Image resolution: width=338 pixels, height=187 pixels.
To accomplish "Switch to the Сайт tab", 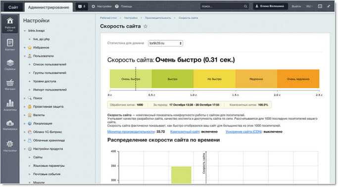I will pyautogui.click(x=13, y=7).
